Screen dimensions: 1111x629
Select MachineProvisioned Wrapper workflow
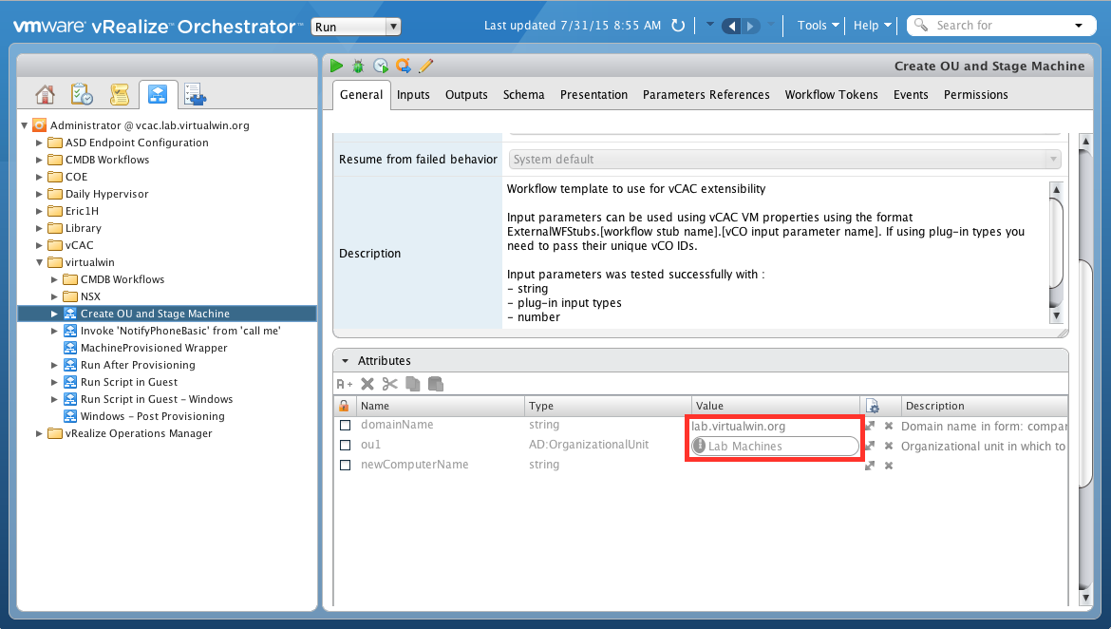point(154,348)
